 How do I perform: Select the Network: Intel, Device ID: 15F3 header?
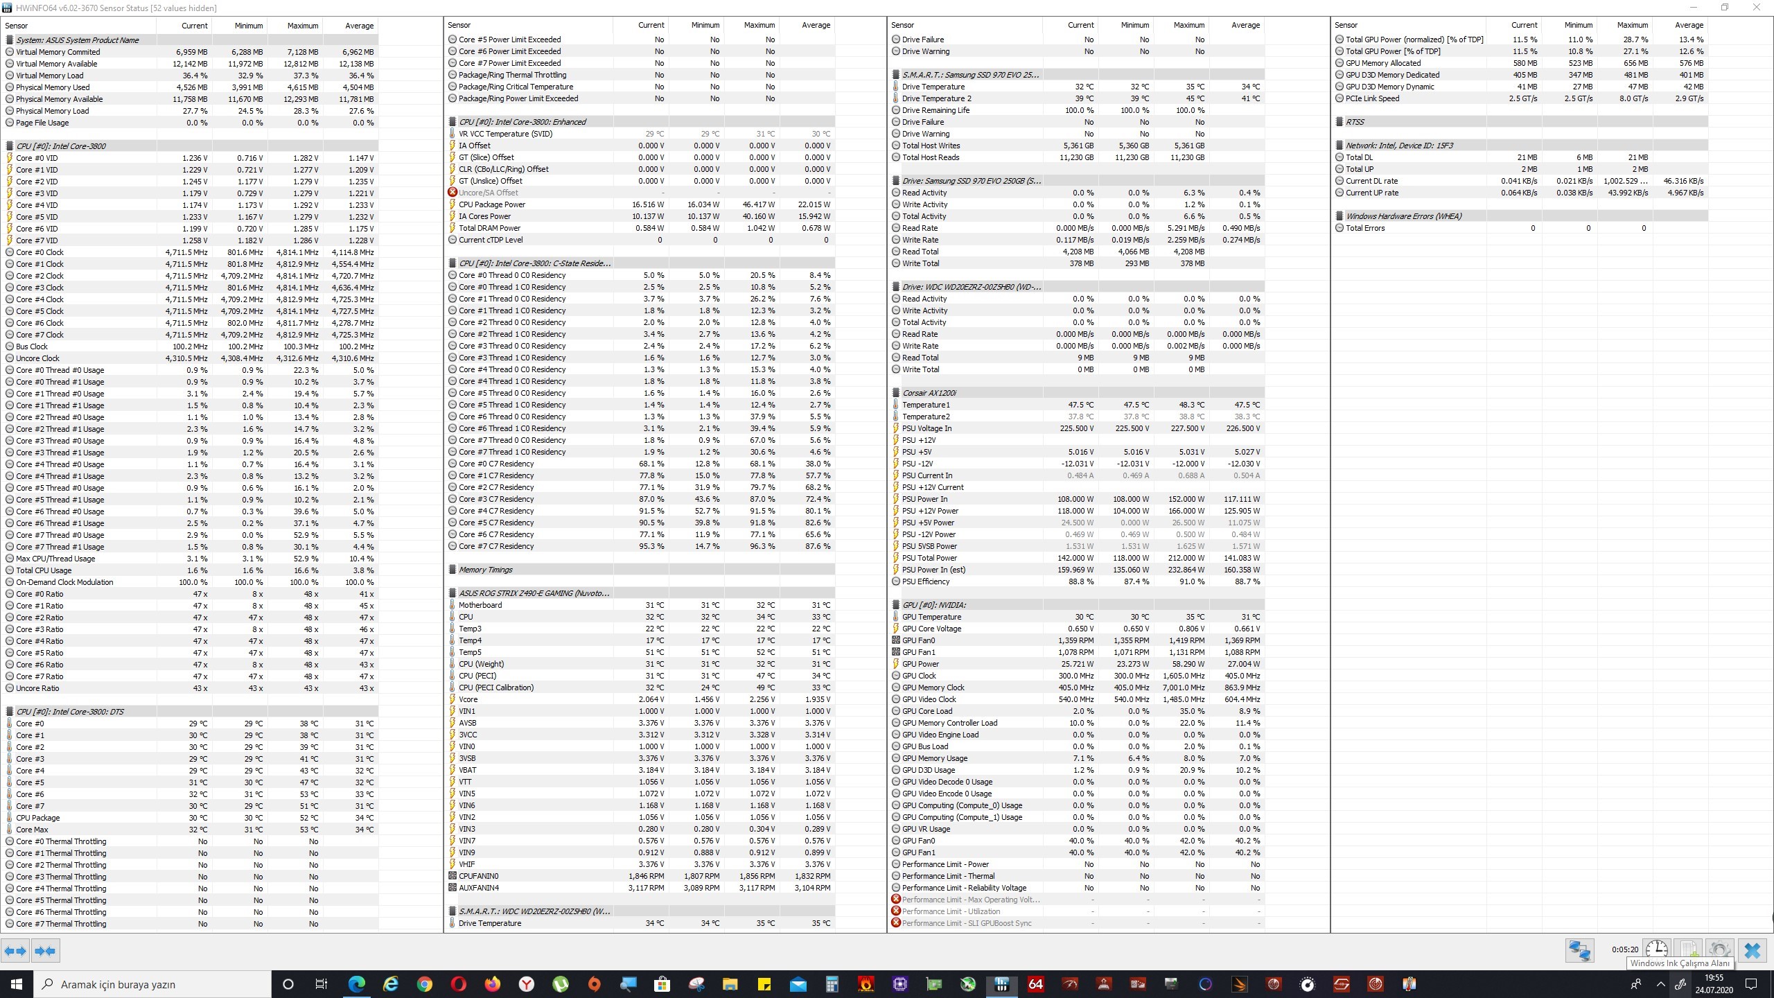[1521, 146]
